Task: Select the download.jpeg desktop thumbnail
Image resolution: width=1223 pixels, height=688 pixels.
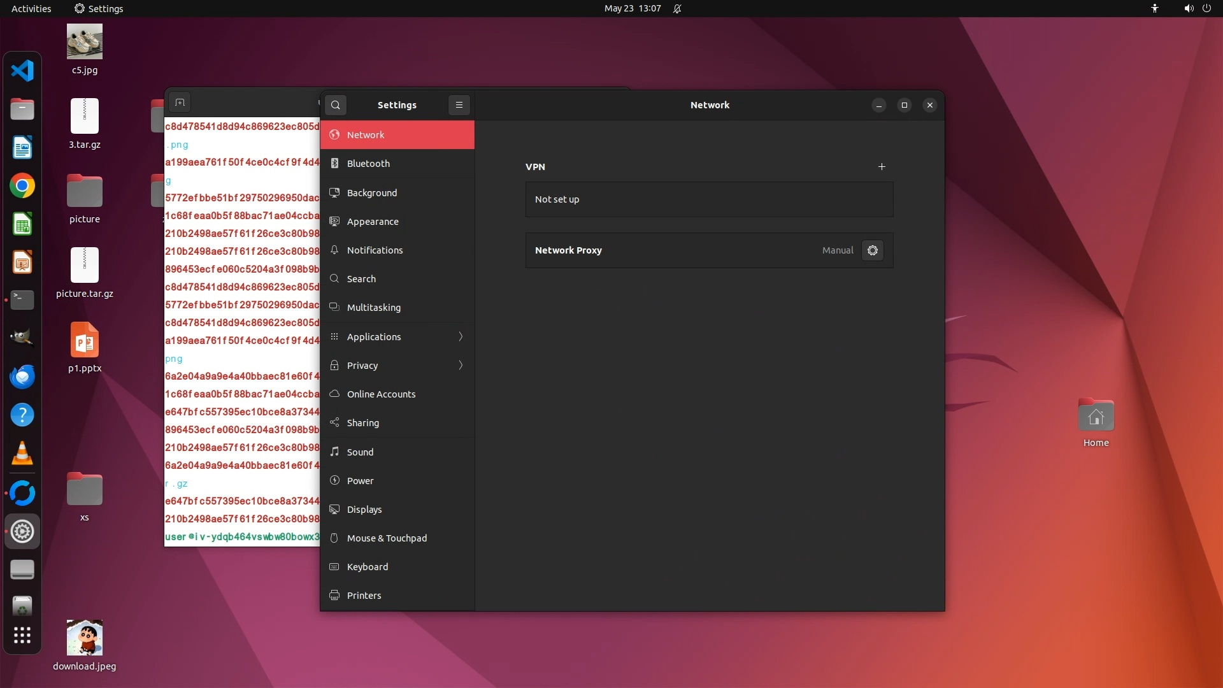Action: tap(85, 638)
